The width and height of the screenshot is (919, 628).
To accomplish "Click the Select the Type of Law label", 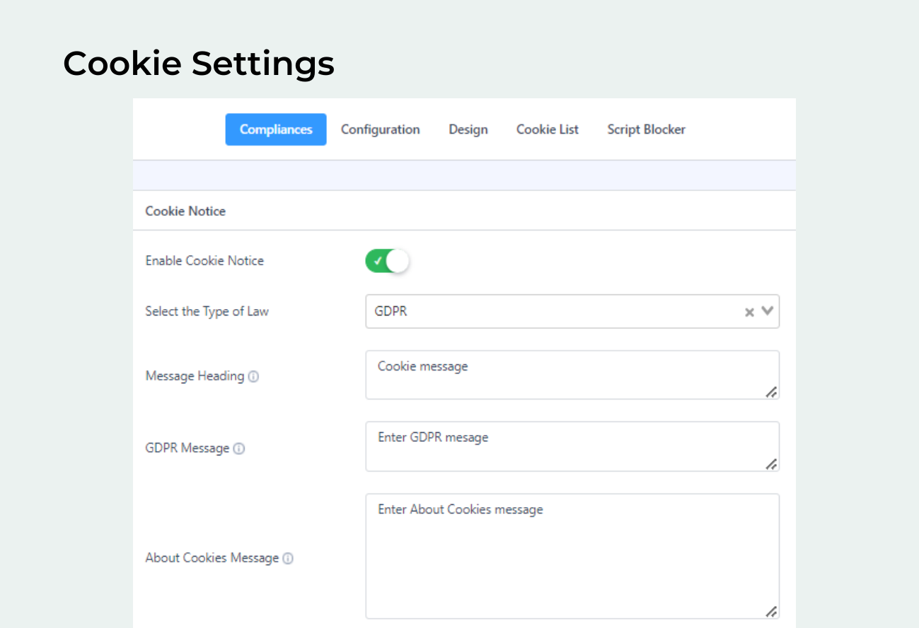I will tap(207, 311).
